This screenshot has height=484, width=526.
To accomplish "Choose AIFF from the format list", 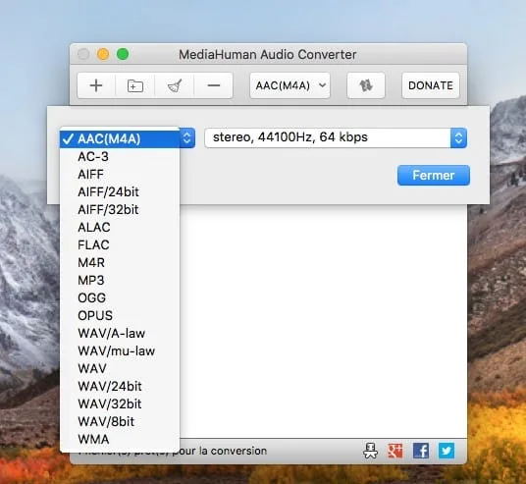I will tap(120, 175).
